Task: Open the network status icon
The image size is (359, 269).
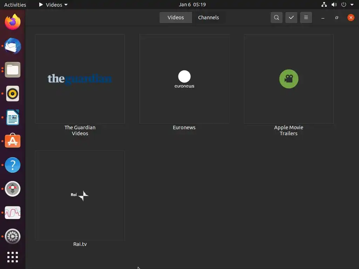Action: pyautogui.click(x=324, y=5)
